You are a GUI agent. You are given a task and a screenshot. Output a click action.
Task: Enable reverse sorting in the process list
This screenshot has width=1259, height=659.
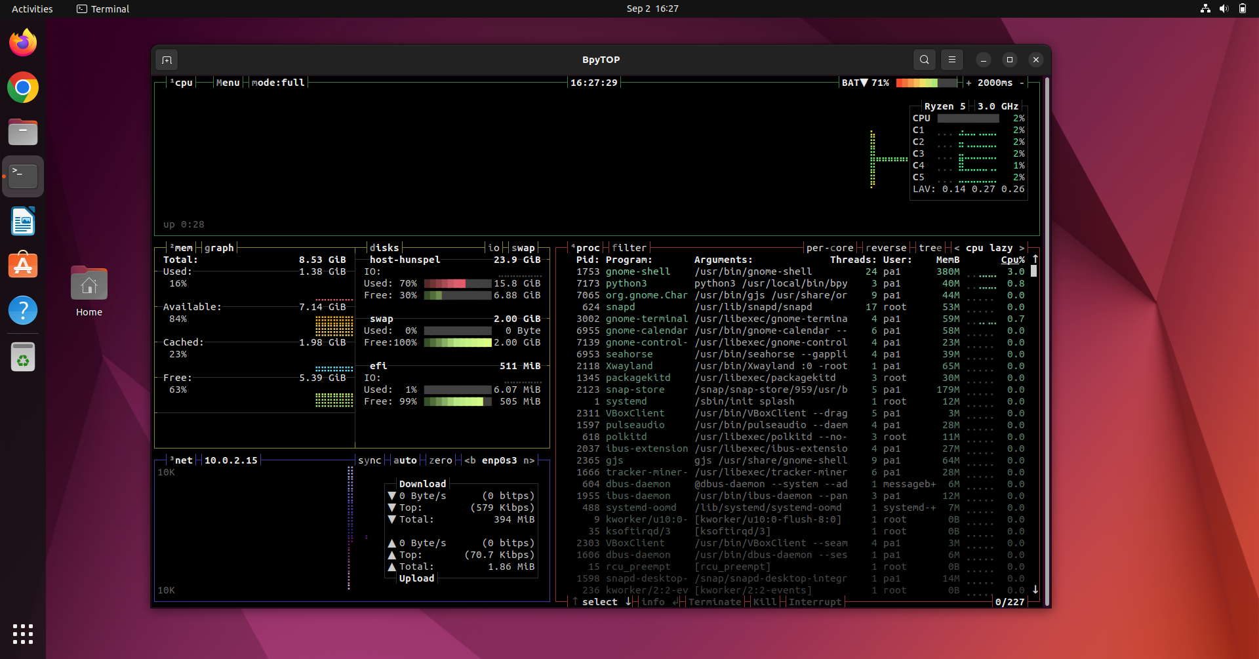coord(886,248)
